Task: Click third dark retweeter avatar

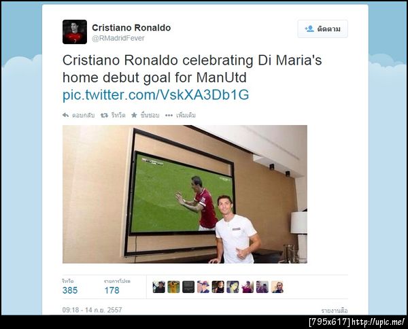Action: coord(188,287)
